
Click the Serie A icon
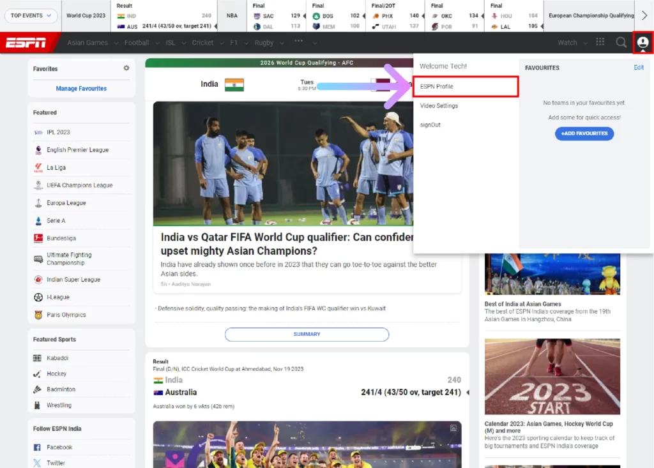pos(38,221)
